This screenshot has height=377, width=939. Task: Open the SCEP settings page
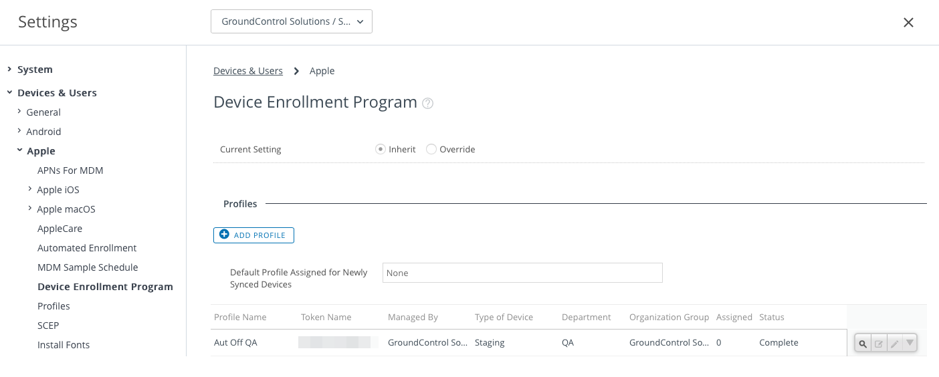pyautogui.click(x=48, y=326)
